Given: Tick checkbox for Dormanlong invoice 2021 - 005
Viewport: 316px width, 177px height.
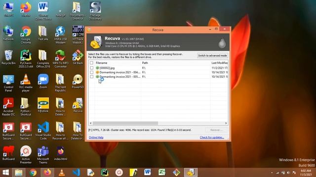Looking at the screenshot, I should [x=91, y=77].
